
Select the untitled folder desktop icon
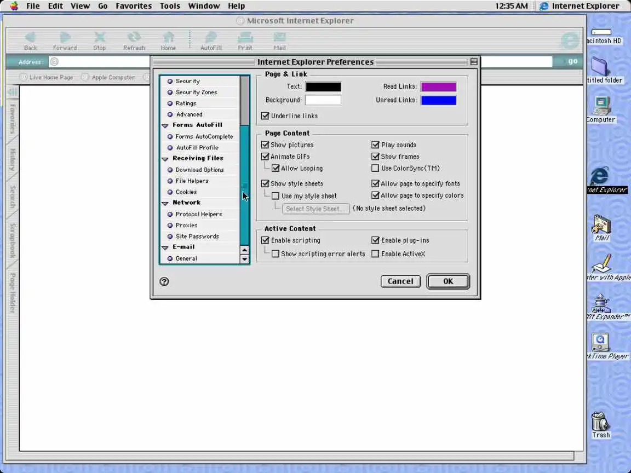point(600,66)
